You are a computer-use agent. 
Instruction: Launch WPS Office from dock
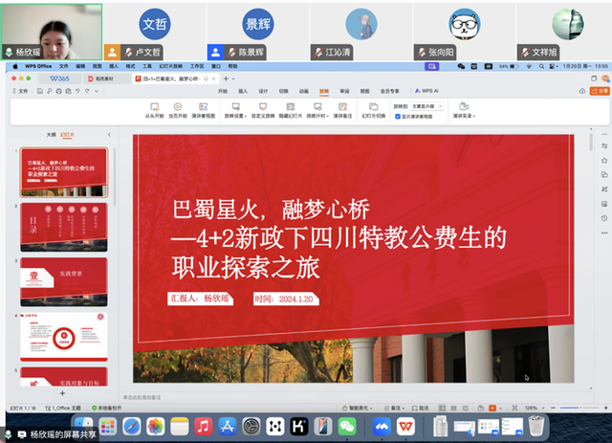[x=406, y=426]
